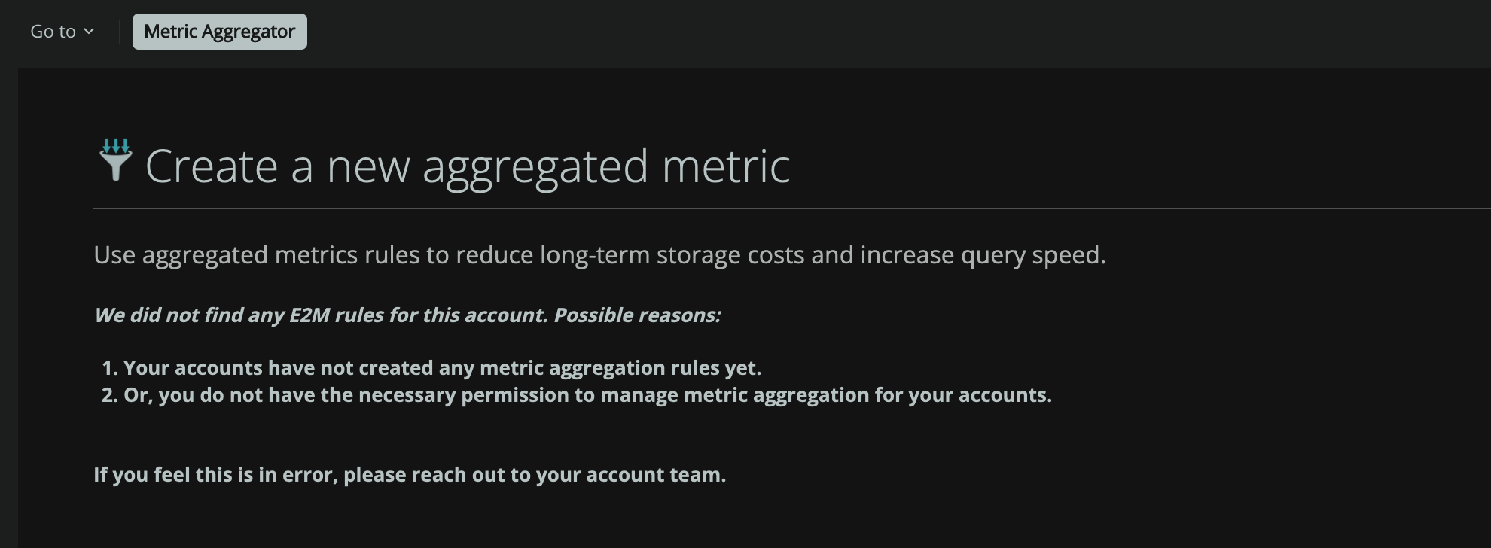This screenshot has width=1491, height=548.
Task: Click the line mentioning your account team
Action: pos(410,475)
